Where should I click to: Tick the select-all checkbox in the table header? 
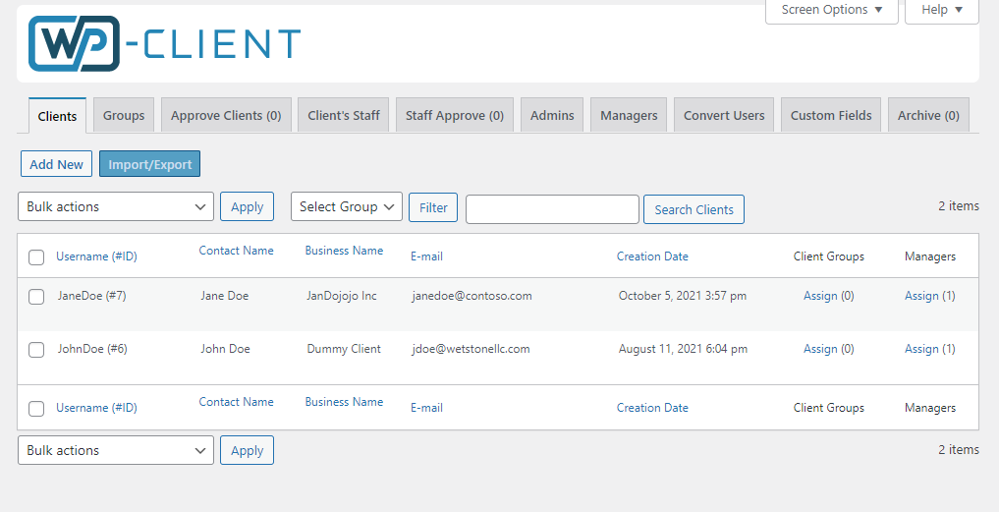(x=36, y=256)
